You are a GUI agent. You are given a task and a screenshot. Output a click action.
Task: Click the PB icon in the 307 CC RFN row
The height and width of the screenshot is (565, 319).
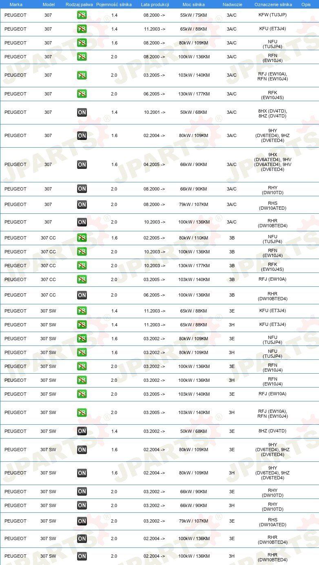[82, 252]
